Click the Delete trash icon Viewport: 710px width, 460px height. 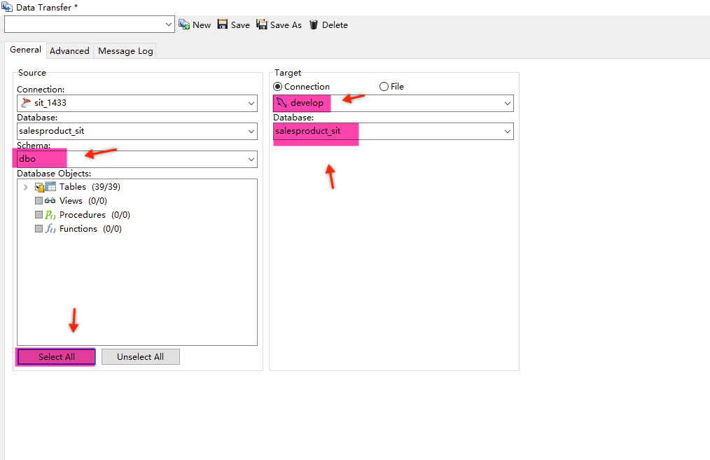coord(314,25)
